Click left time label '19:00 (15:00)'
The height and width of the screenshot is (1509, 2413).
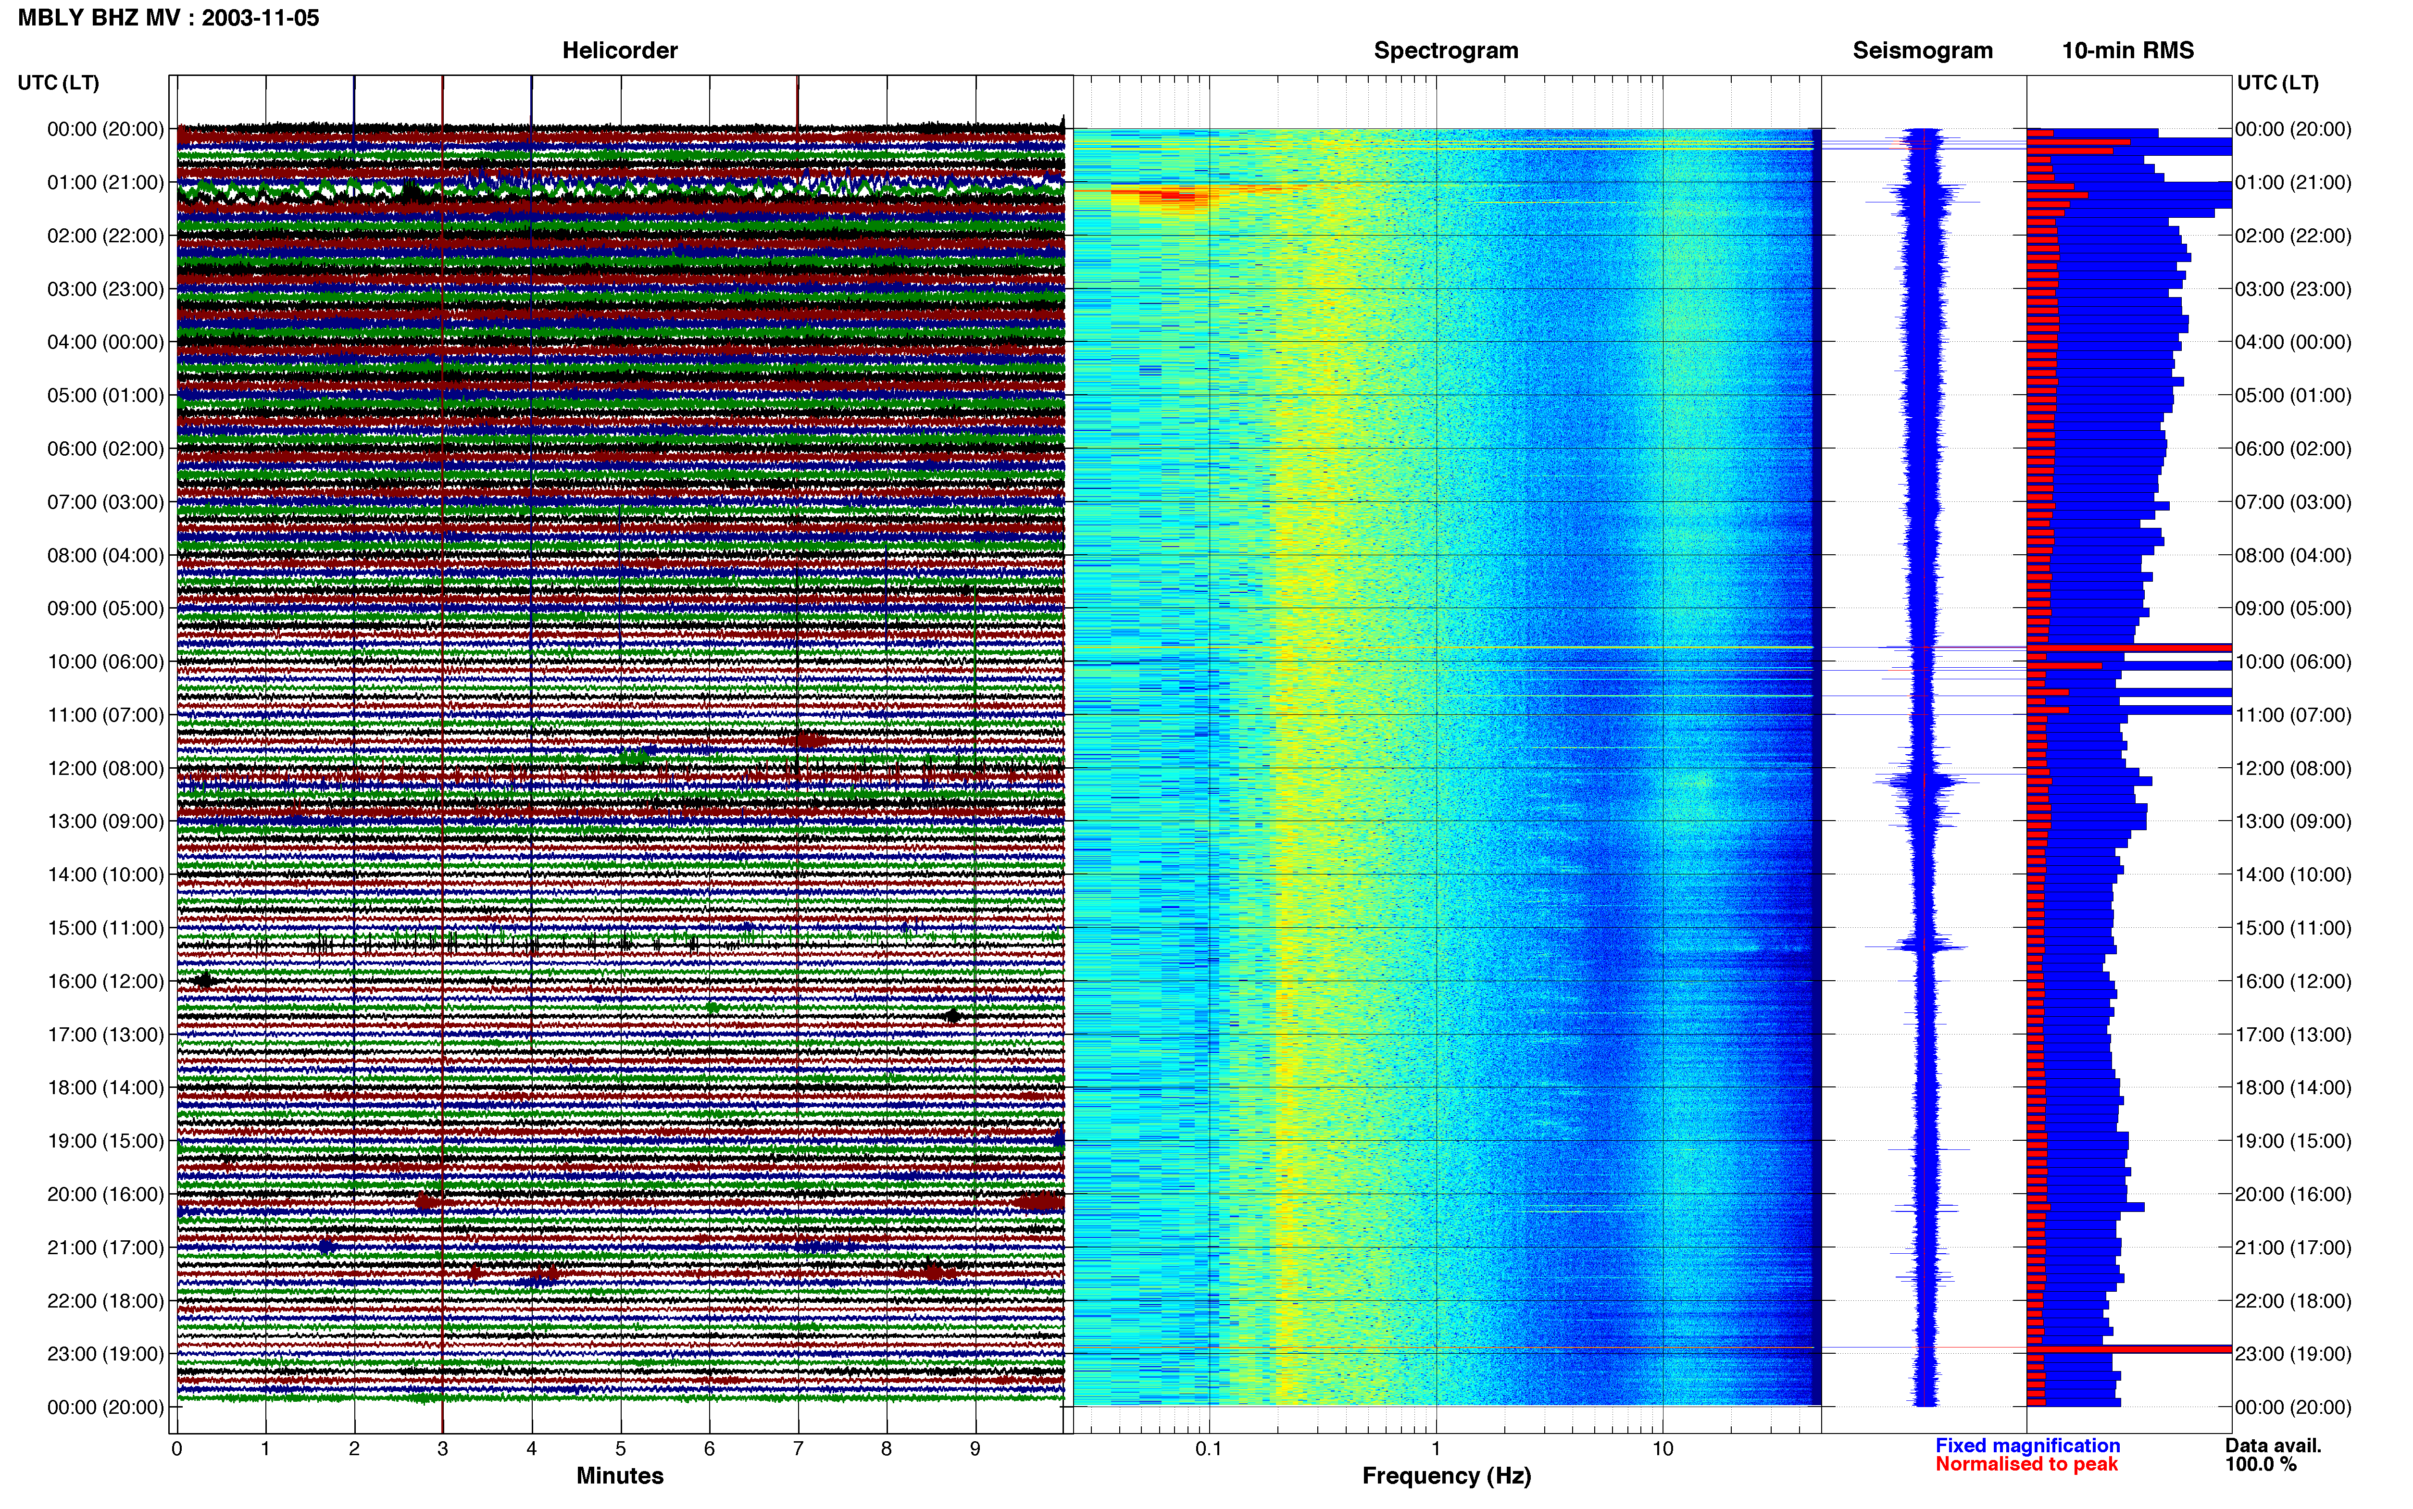[x=106, y=1141]
